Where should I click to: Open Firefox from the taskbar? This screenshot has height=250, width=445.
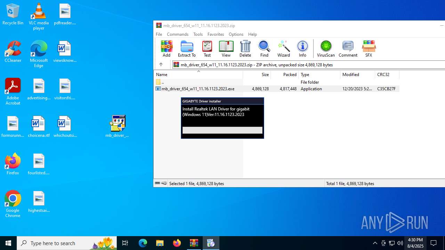pos(177,243)
